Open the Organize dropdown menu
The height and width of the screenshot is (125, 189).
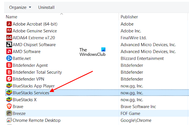pos(20,7)
